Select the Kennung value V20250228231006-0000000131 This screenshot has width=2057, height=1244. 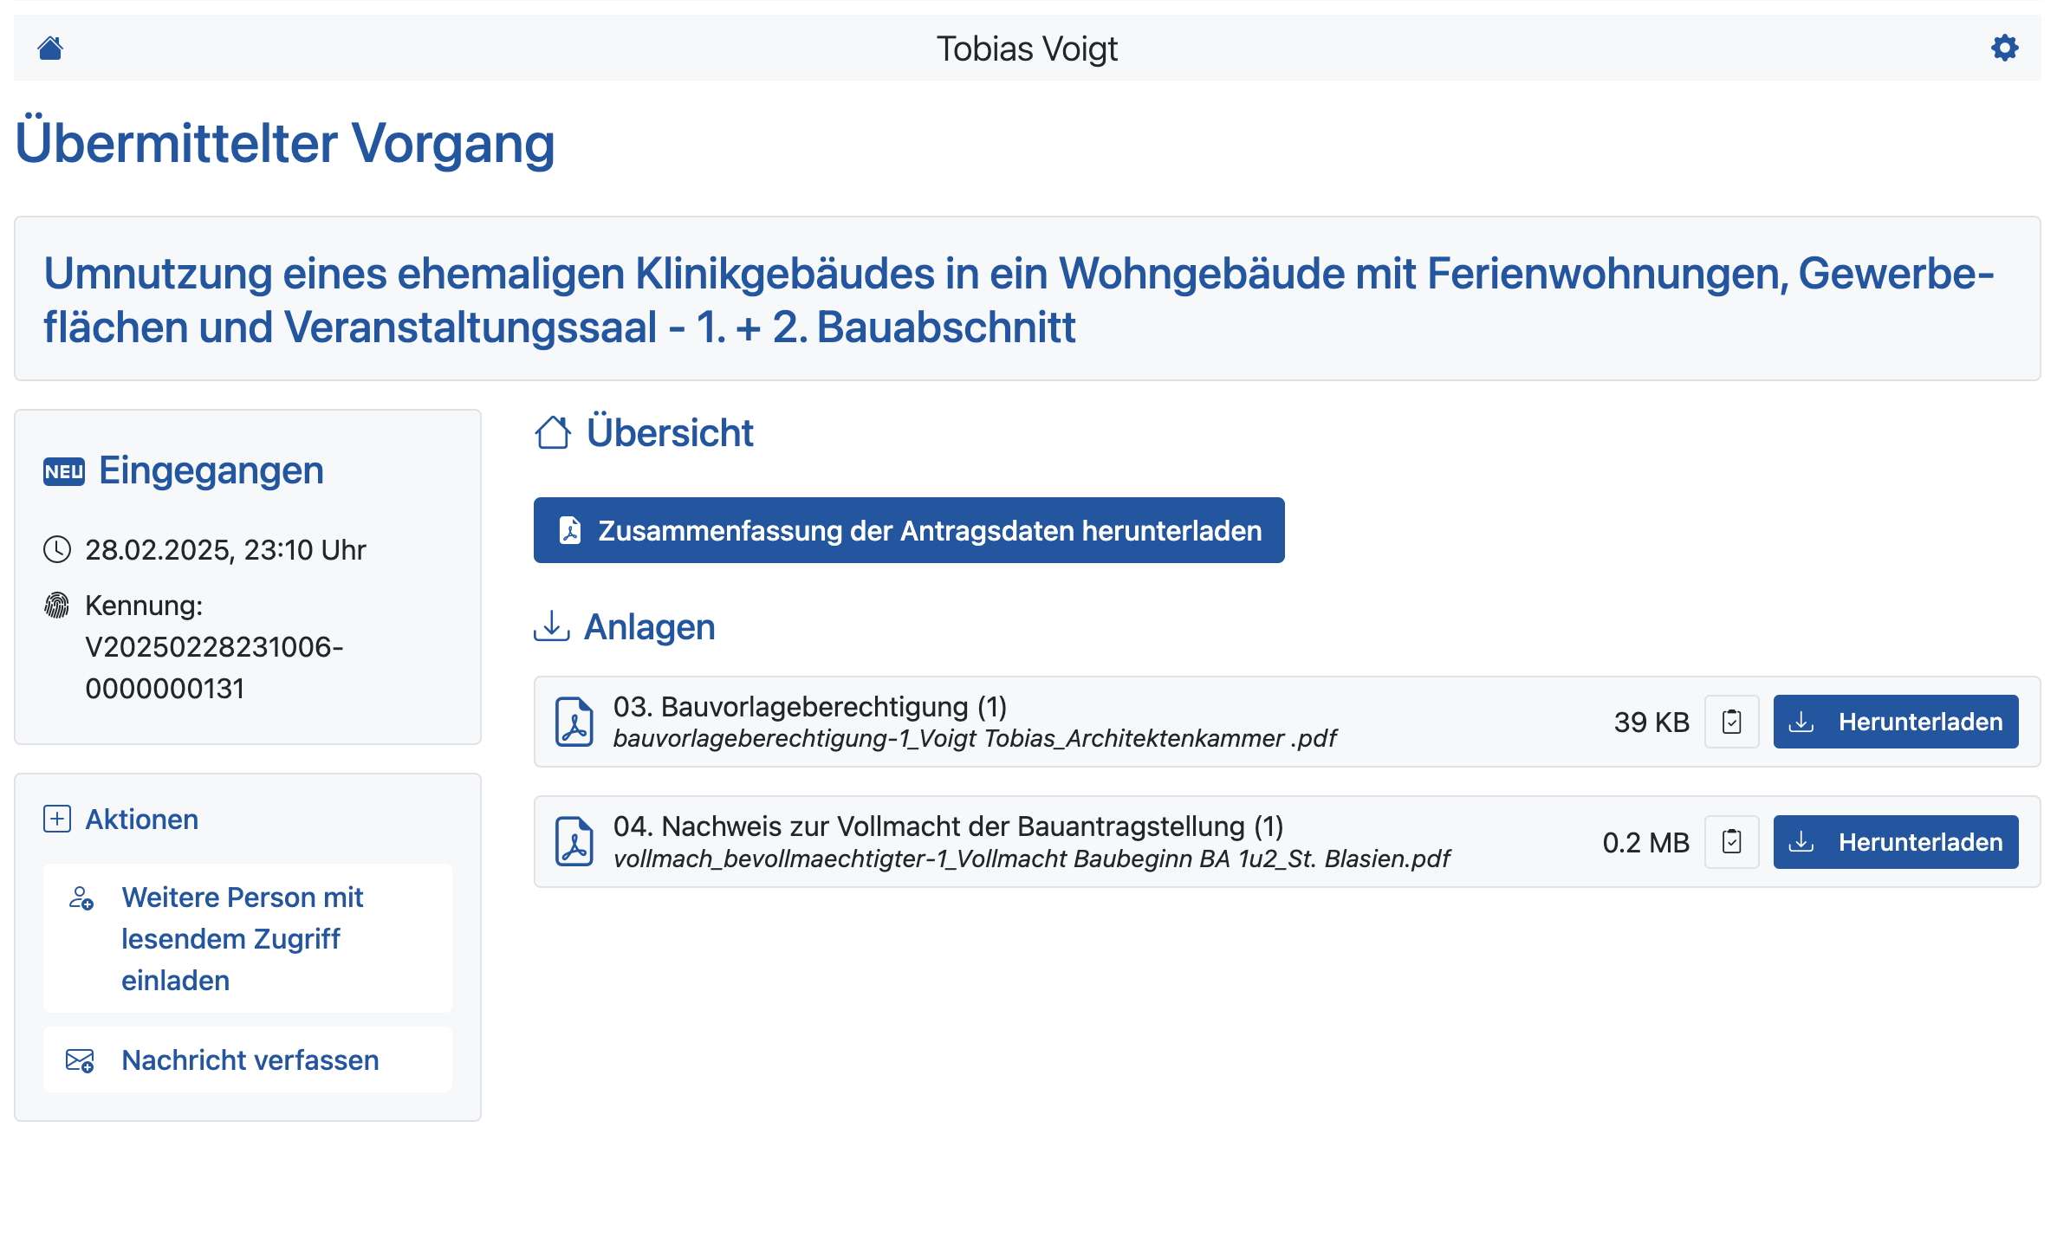click(x=214, y=667)
